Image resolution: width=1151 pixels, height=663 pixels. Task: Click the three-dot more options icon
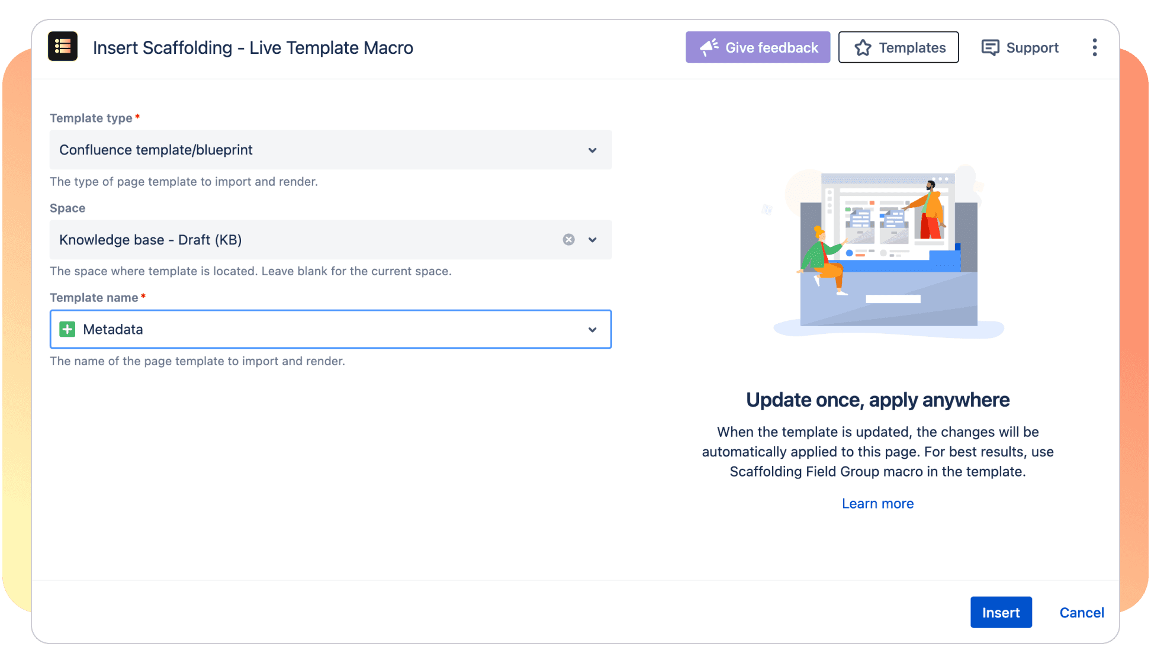(x=1094, y=47)
